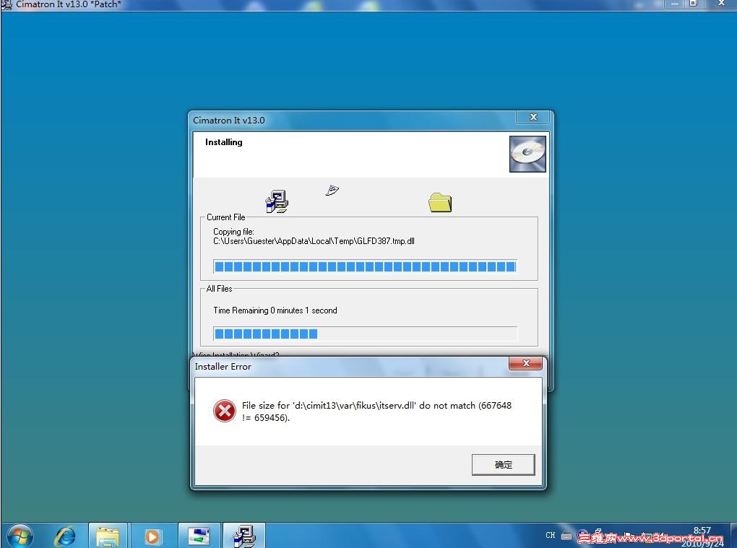Click the red error icon in dialog
737x548 pixels.
[225, 411]
